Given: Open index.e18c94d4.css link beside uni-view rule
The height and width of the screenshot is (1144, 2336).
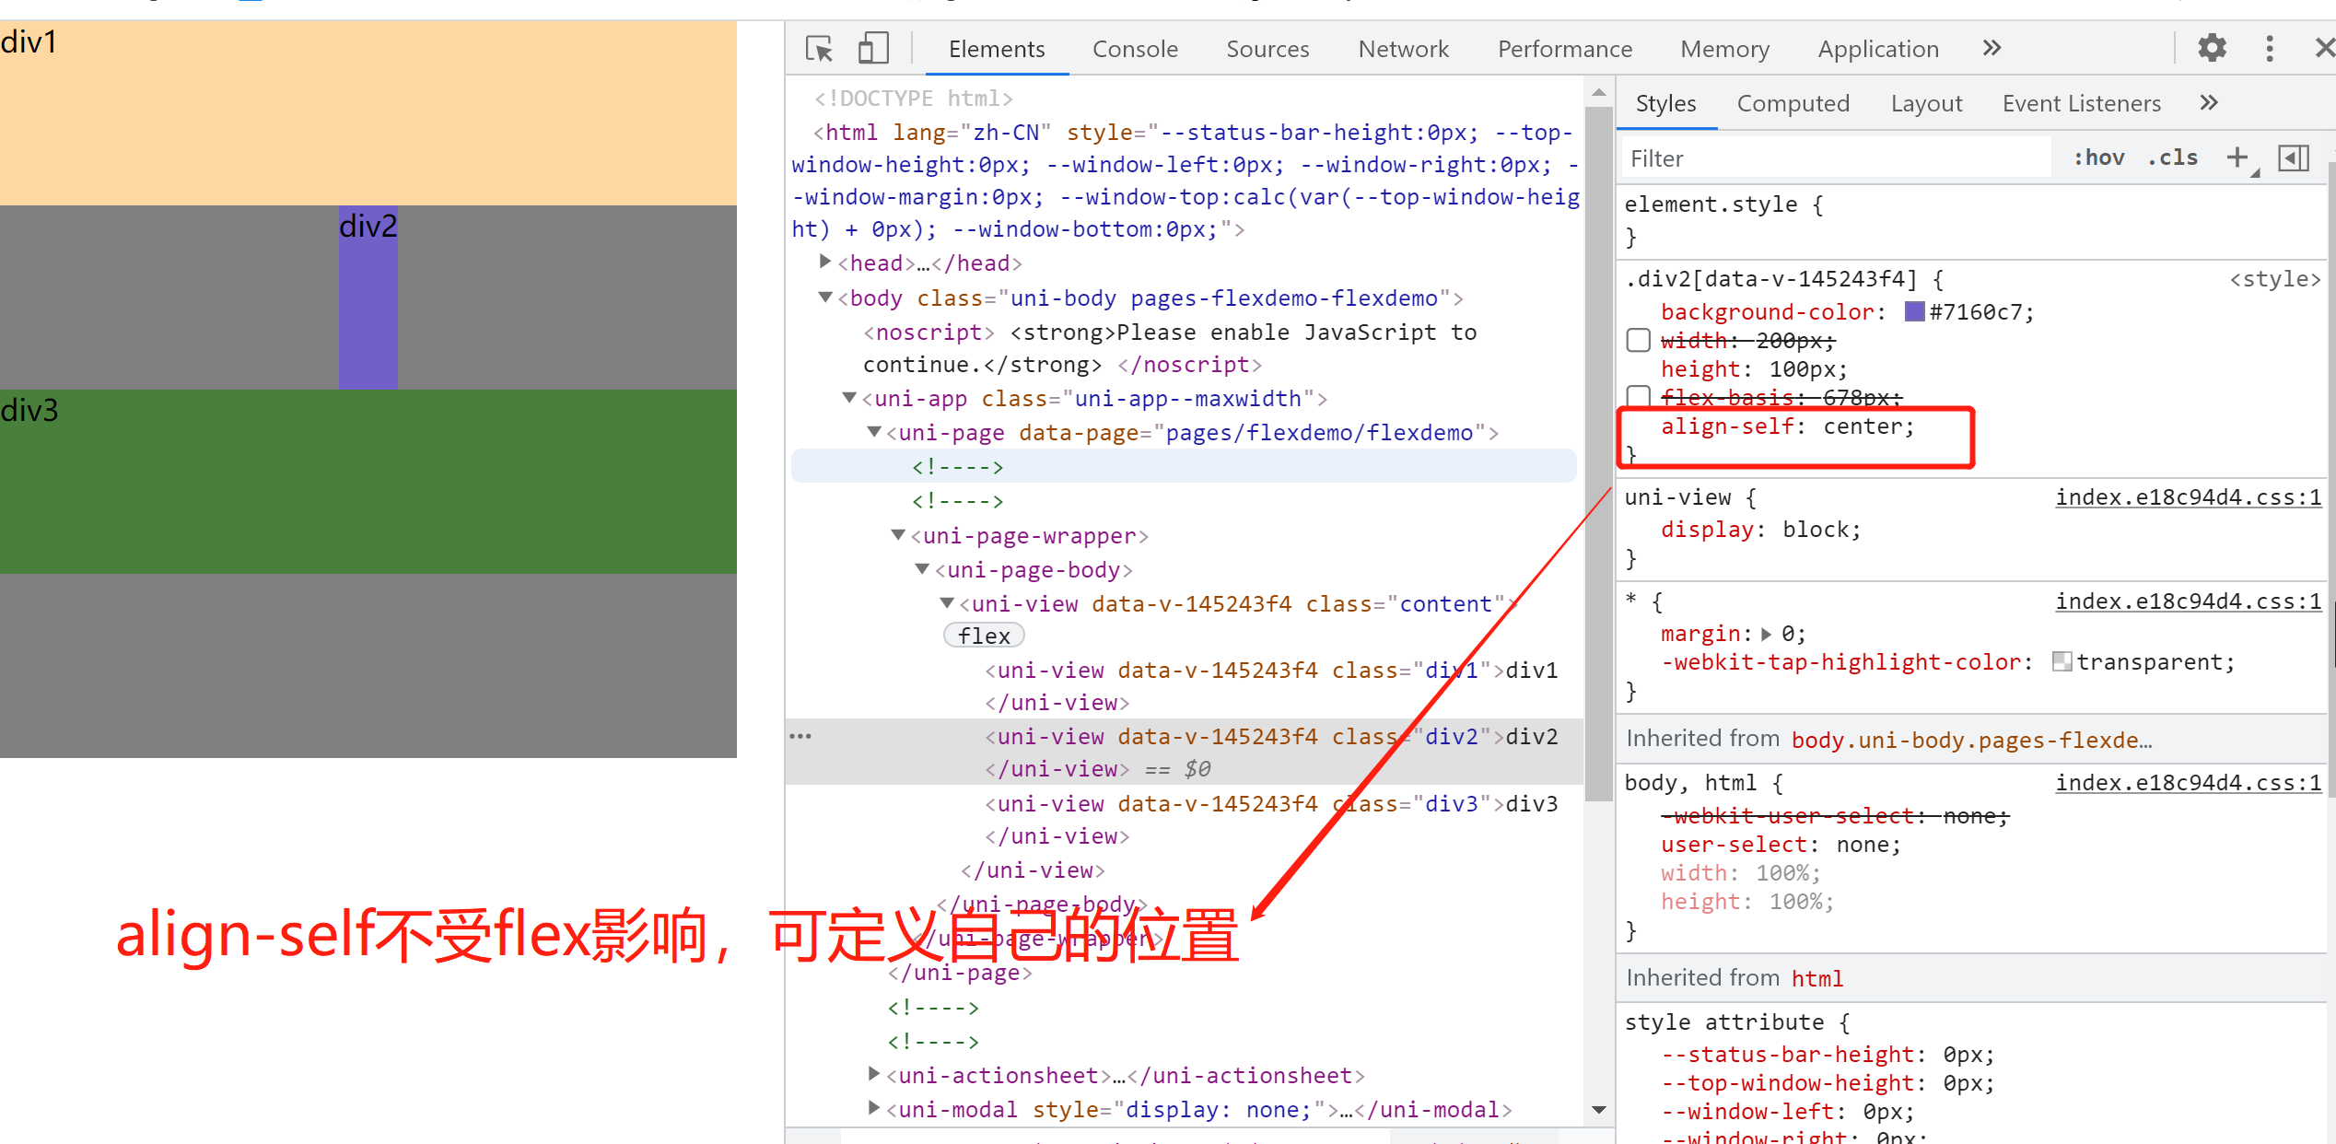Looking at the screenshot, I should (x=2188, y=497).
